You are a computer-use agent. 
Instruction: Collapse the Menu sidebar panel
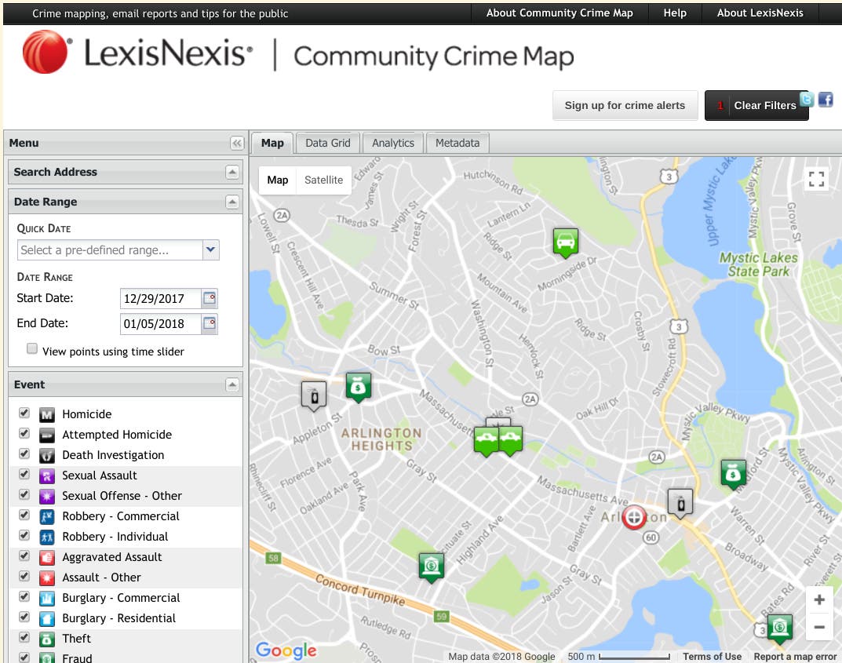(236, 143)
